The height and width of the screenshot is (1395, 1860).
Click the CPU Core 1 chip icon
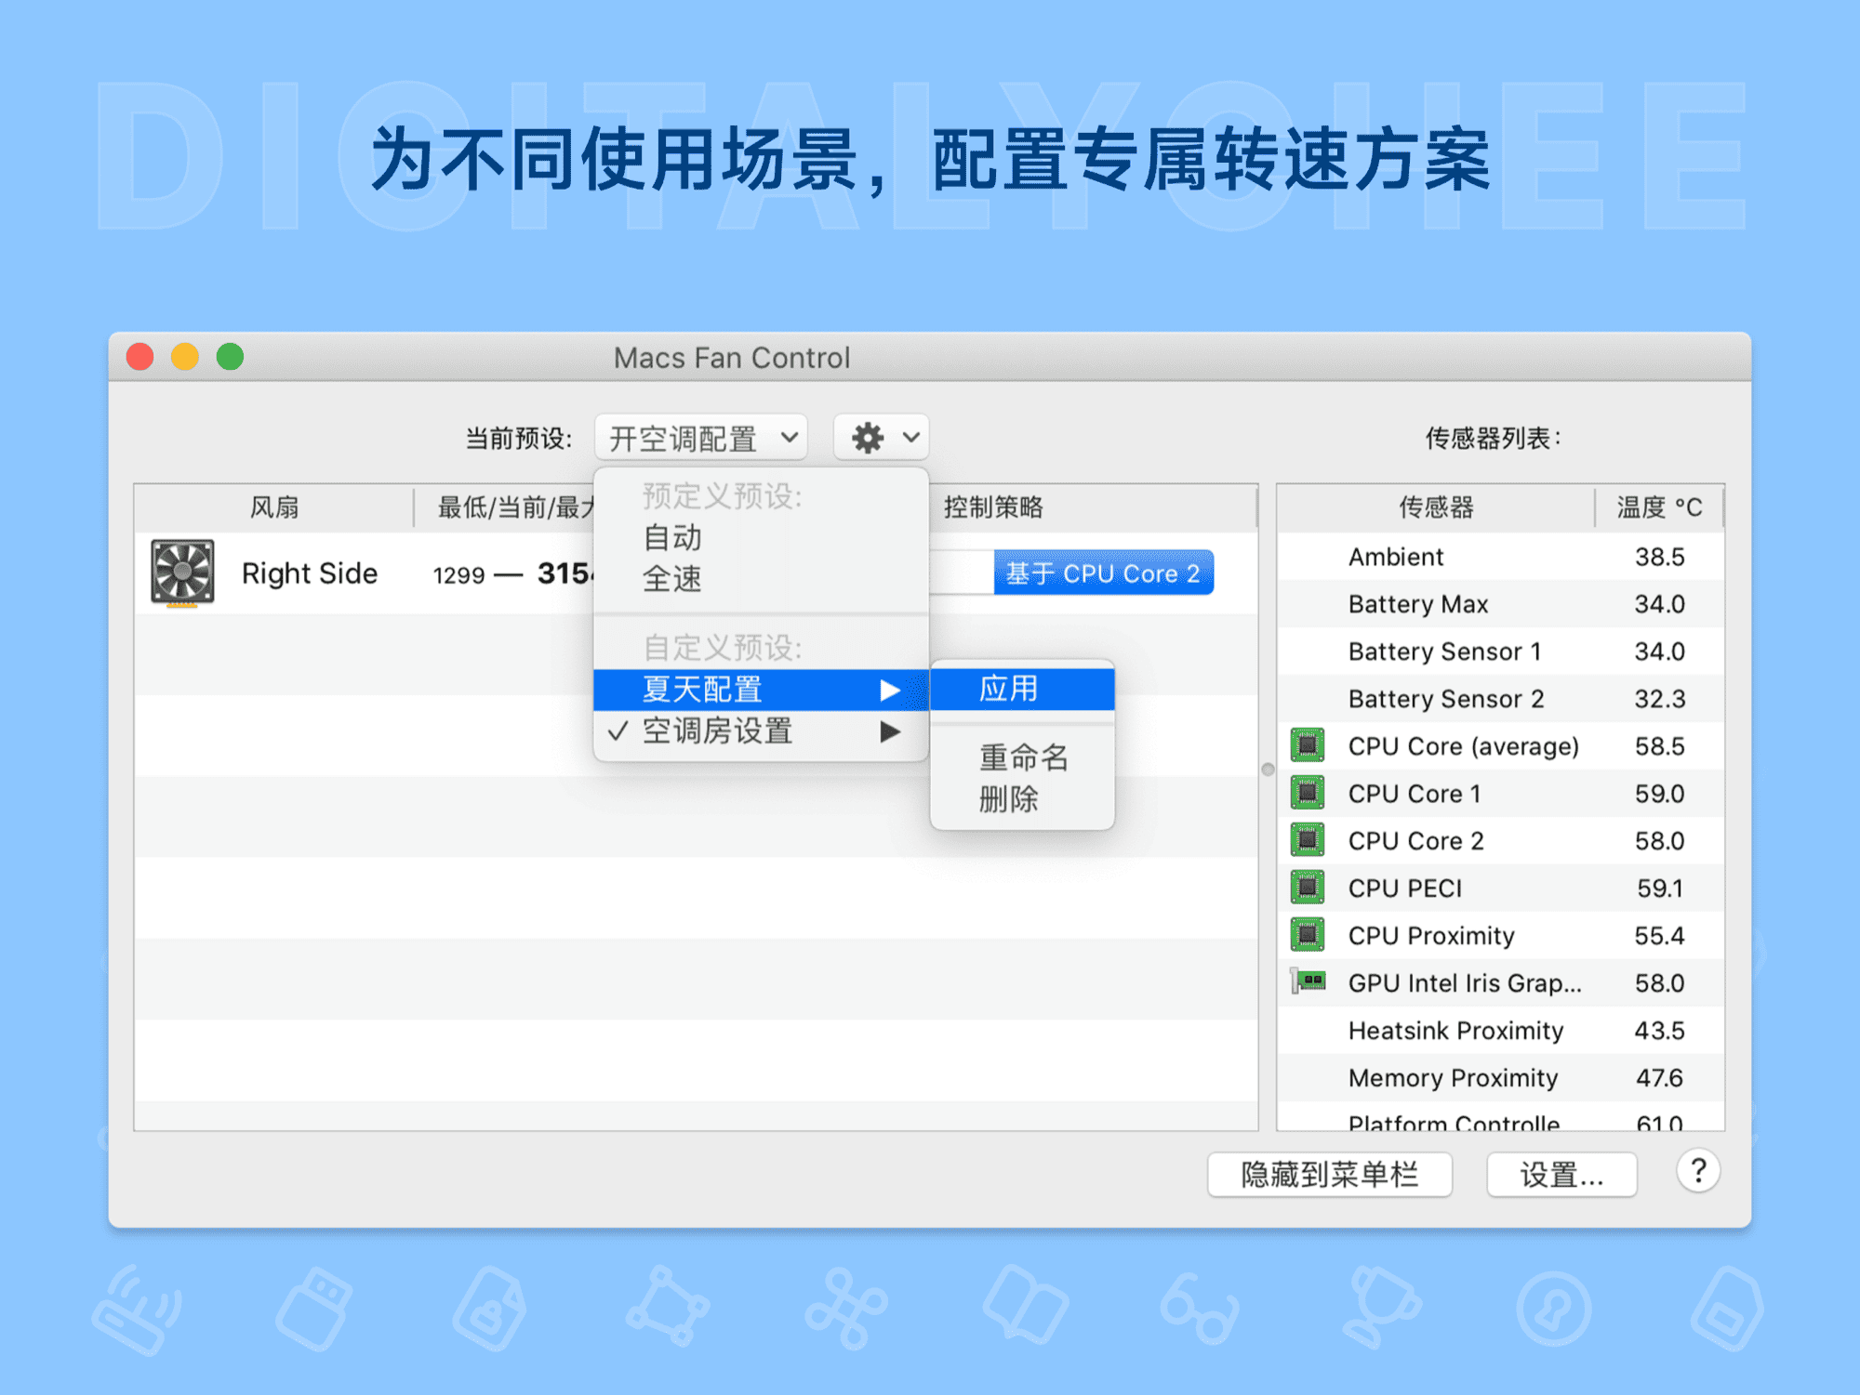[x=1308, y=793]
